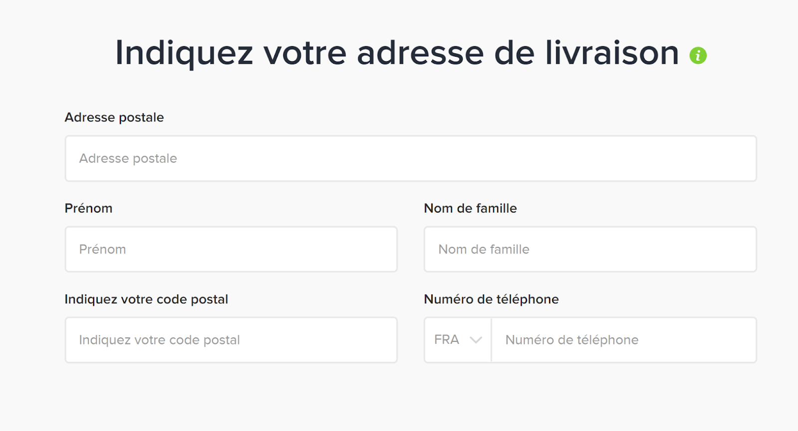Select the Nom de famille input field

(x=590, y=249)
